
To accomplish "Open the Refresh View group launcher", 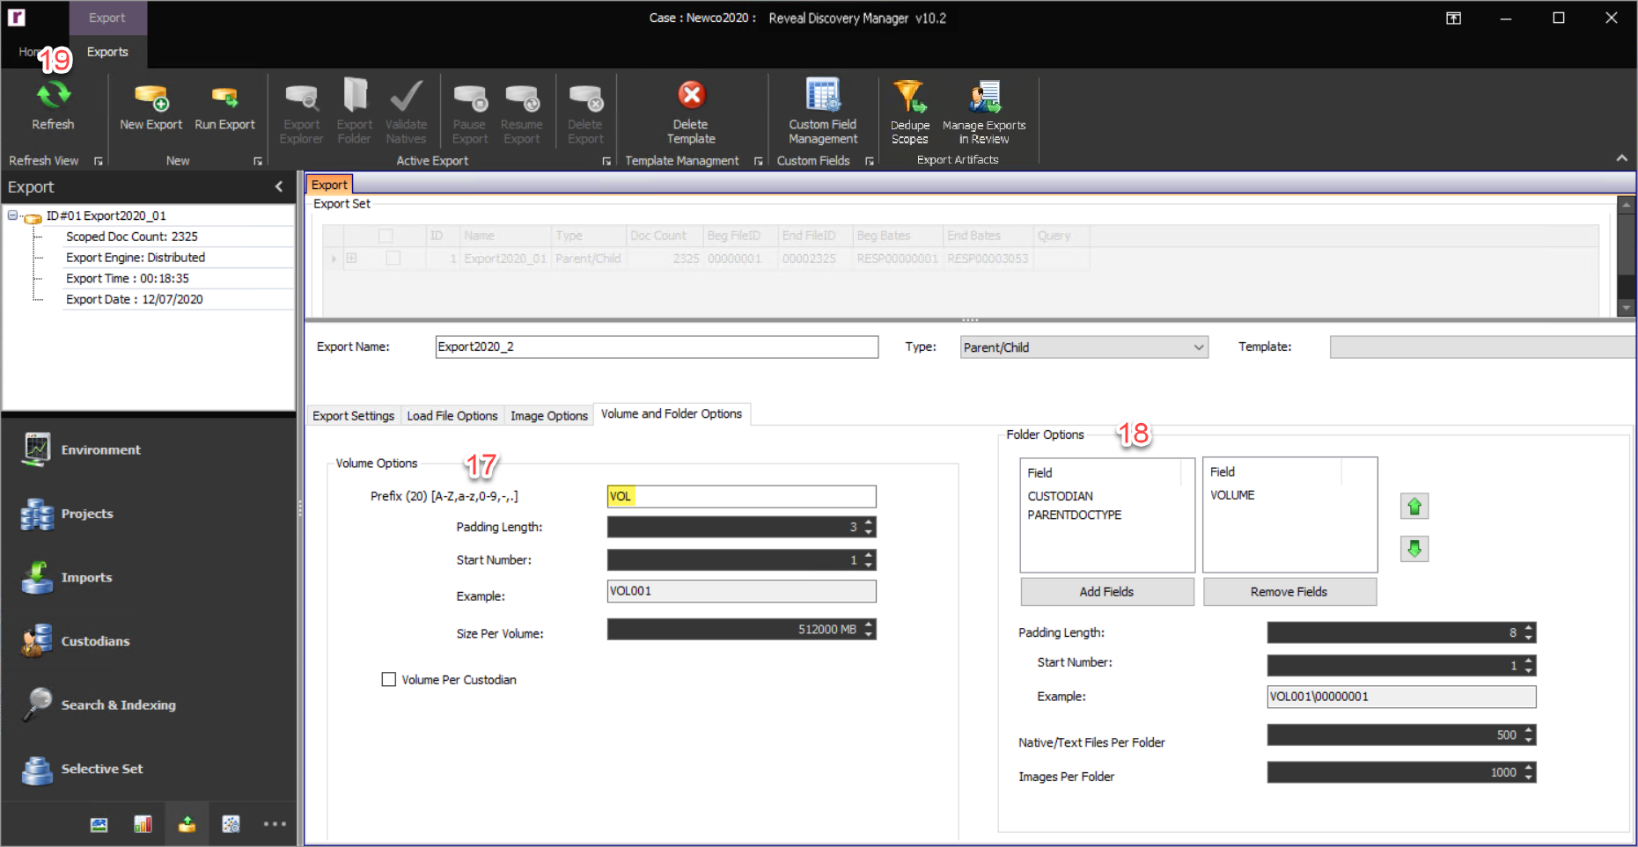I will click(99, 162).
